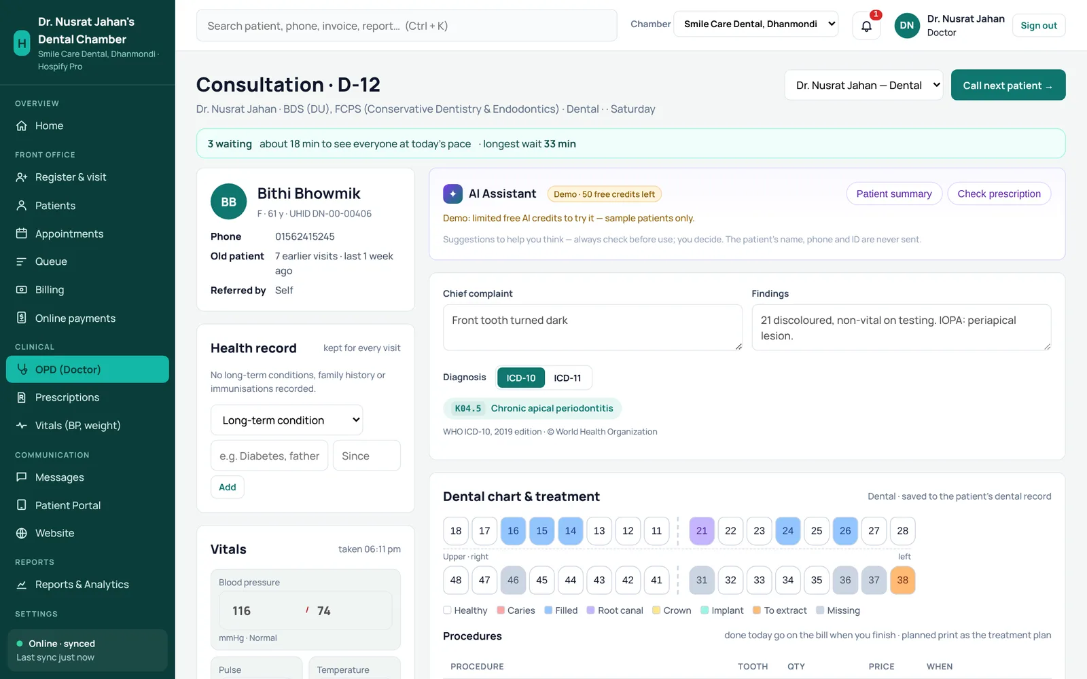Switch diagnosis coding to ICD-11
1087x679 pixels.
567,378
